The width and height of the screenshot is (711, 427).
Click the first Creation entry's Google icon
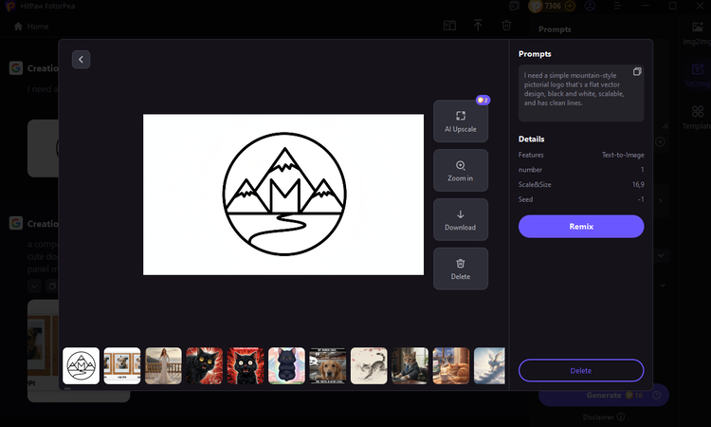coord(16,68)
